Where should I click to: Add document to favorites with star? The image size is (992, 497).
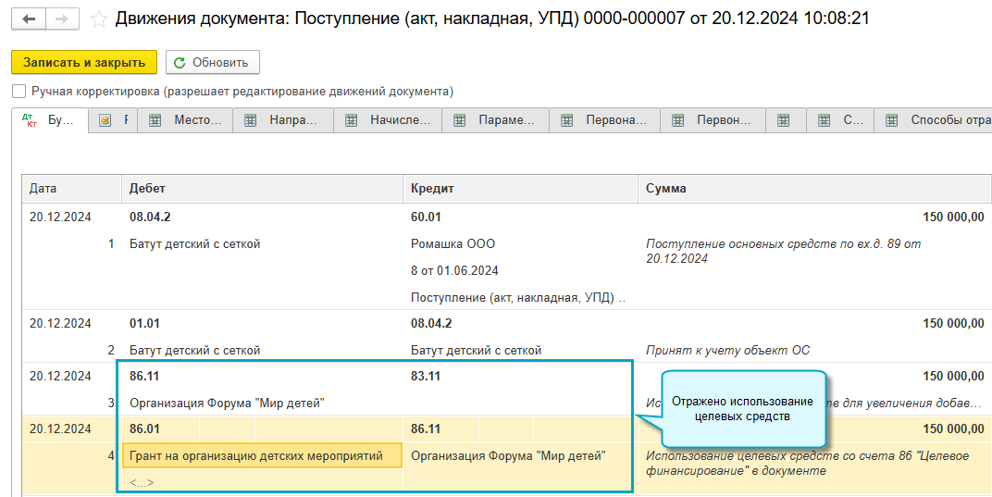tap(99, 19)
